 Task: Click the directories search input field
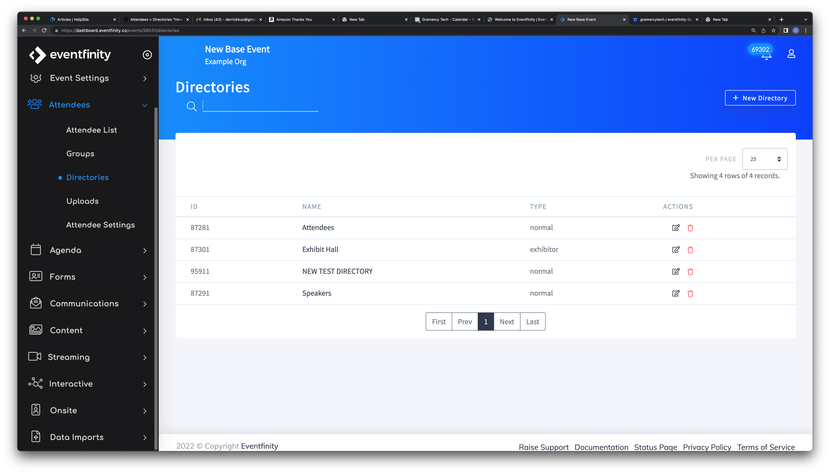click(x=260, y=106)
